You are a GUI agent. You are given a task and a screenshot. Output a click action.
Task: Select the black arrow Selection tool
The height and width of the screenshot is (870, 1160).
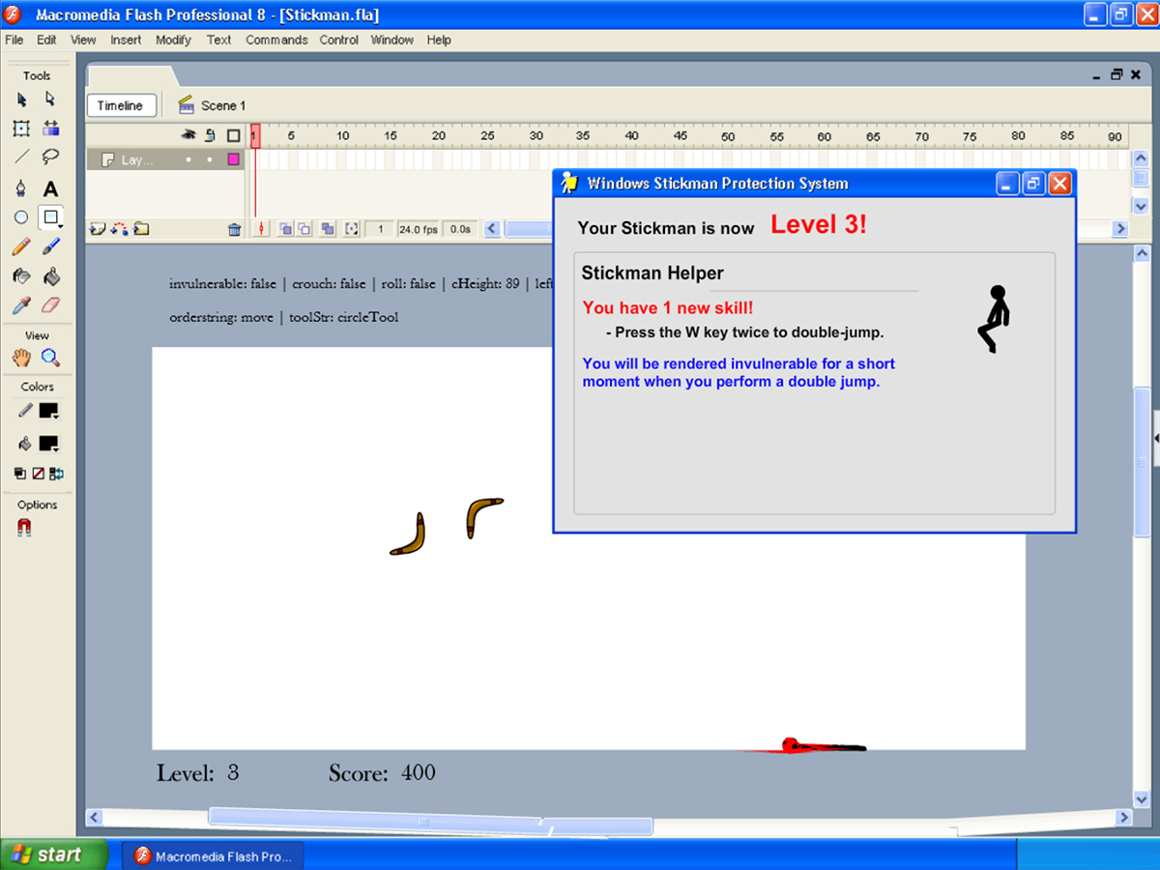pyautogui.click(x=22, y=100)
